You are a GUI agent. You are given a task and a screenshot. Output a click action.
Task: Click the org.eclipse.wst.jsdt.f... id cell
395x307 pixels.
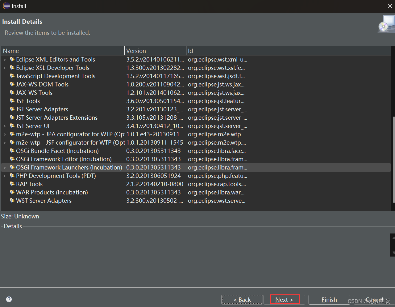[216, 76]
